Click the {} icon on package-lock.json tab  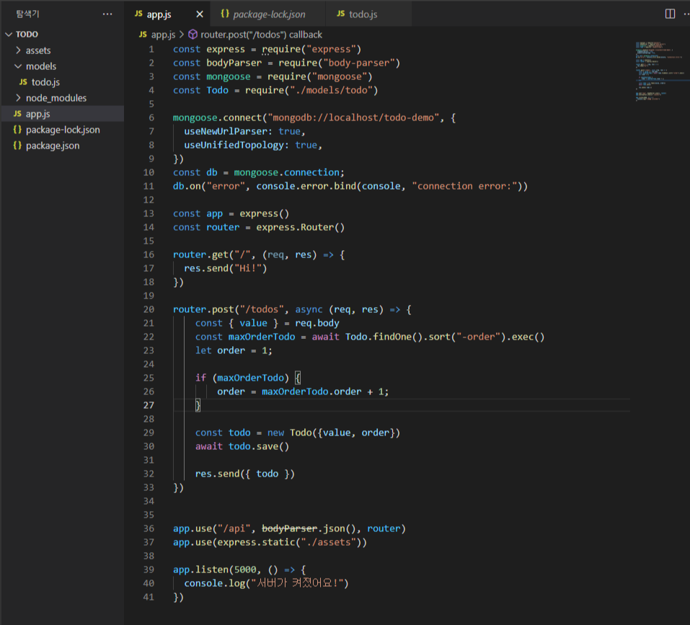(224, 13)
